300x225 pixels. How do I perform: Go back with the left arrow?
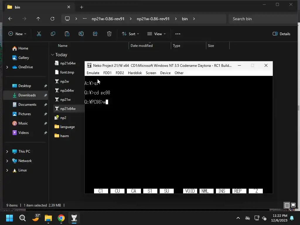pyautogui.click(x=10, y=19)
